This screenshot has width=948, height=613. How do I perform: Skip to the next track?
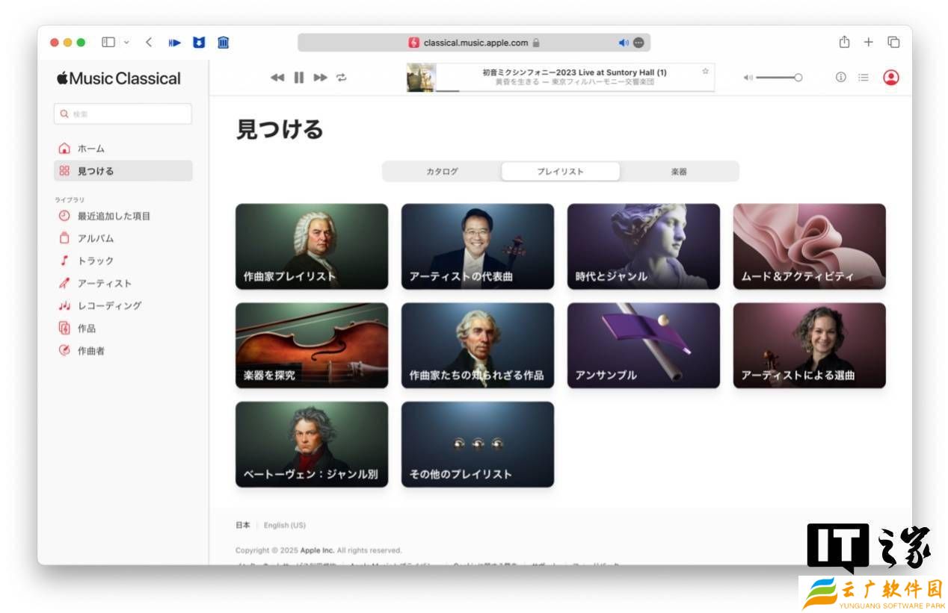[320, 77]
